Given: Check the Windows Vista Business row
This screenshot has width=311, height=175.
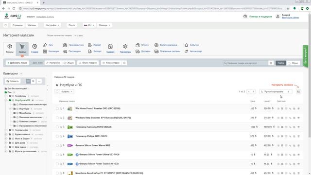Looking at the screenshot, I should (x=57, y=118).
